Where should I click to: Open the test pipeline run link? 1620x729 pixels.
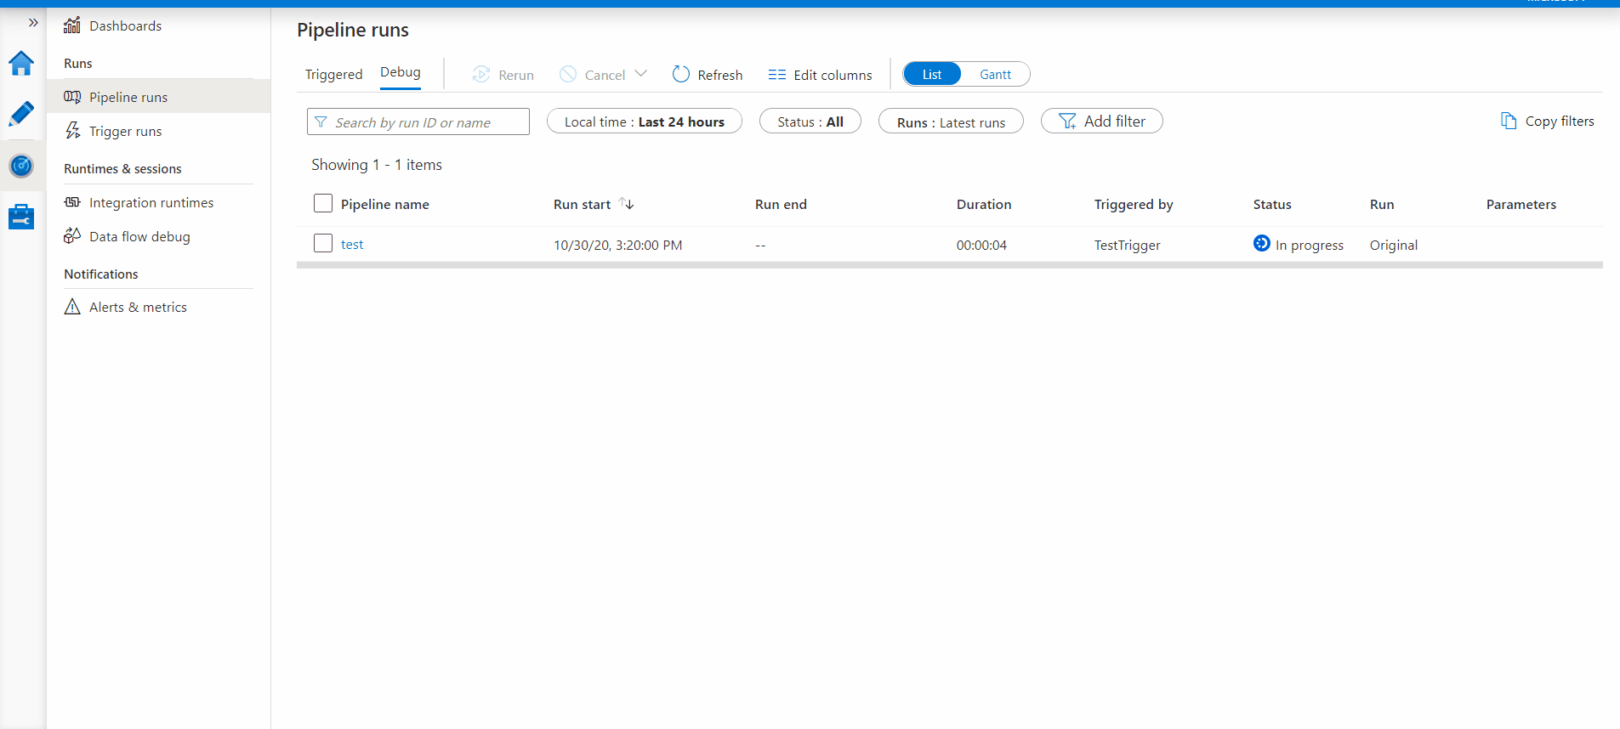[x=352, y=244]
